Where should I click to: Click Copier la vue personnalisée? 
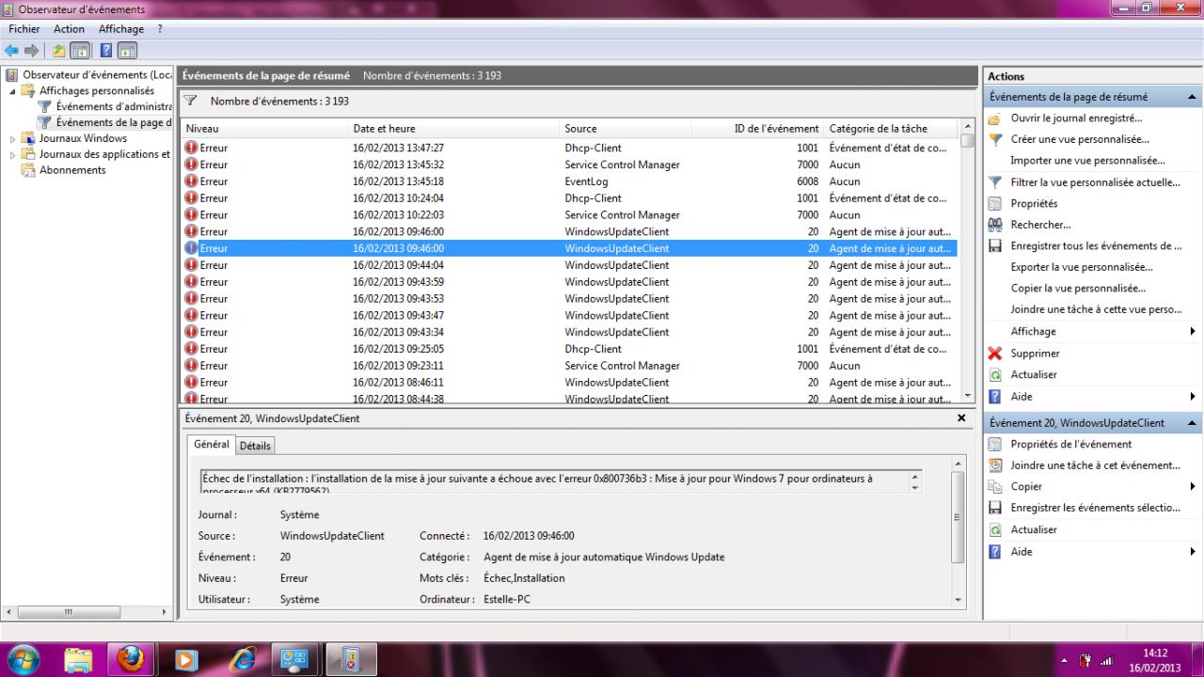pos(1078,289)
